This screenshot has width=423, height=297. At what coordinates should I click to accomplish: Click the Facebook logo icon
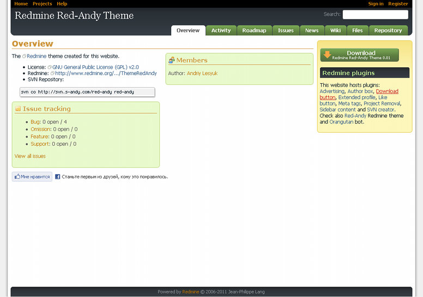(x=57, y=177)
